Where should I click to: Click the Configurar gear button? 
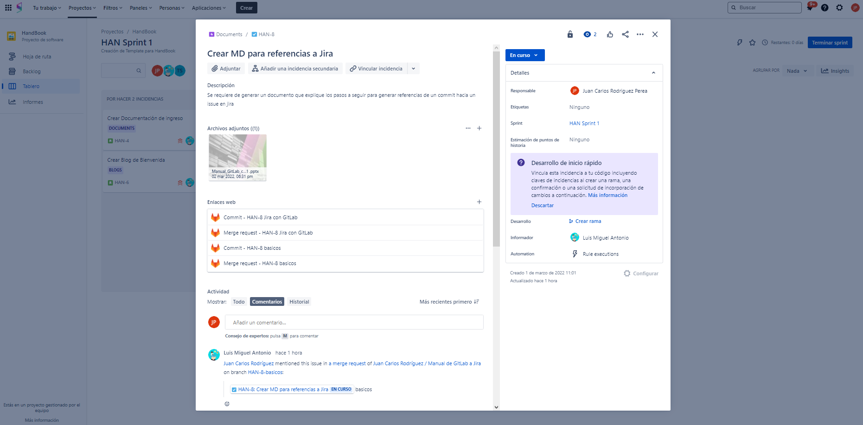click(x=641, y=273)
